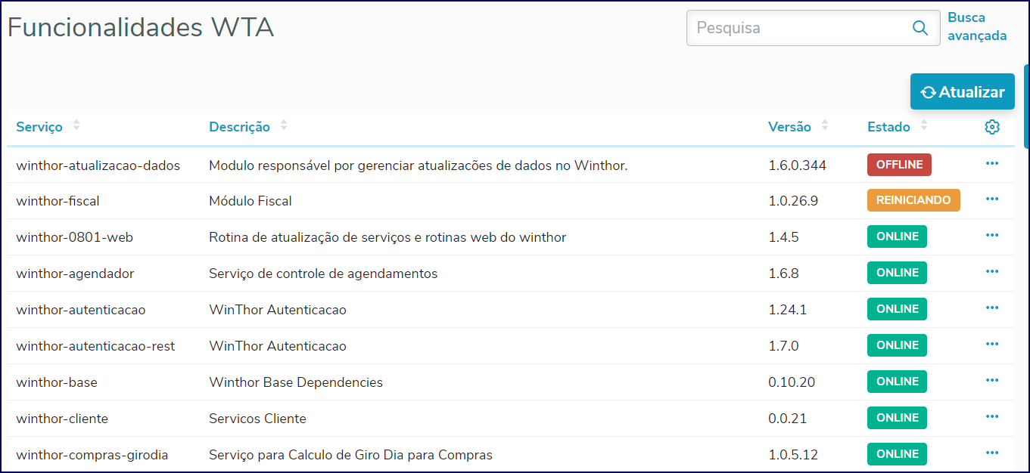
Task: Open options menu for winthor-agendador
Action: 992,271
